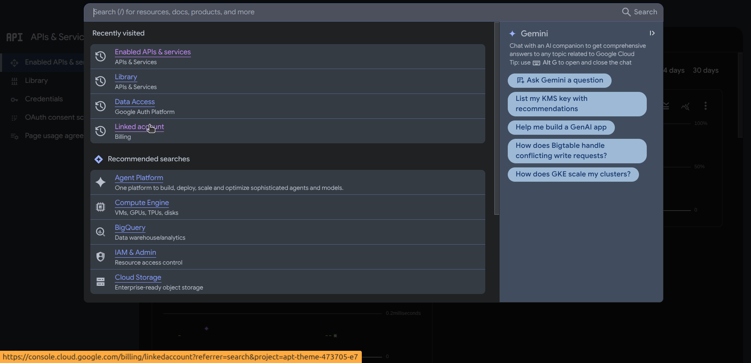This screenshot has width=751, height=363.
Task: Select the Bigtable conflicting write requests suggestion
Action: [x=577, y=151]
